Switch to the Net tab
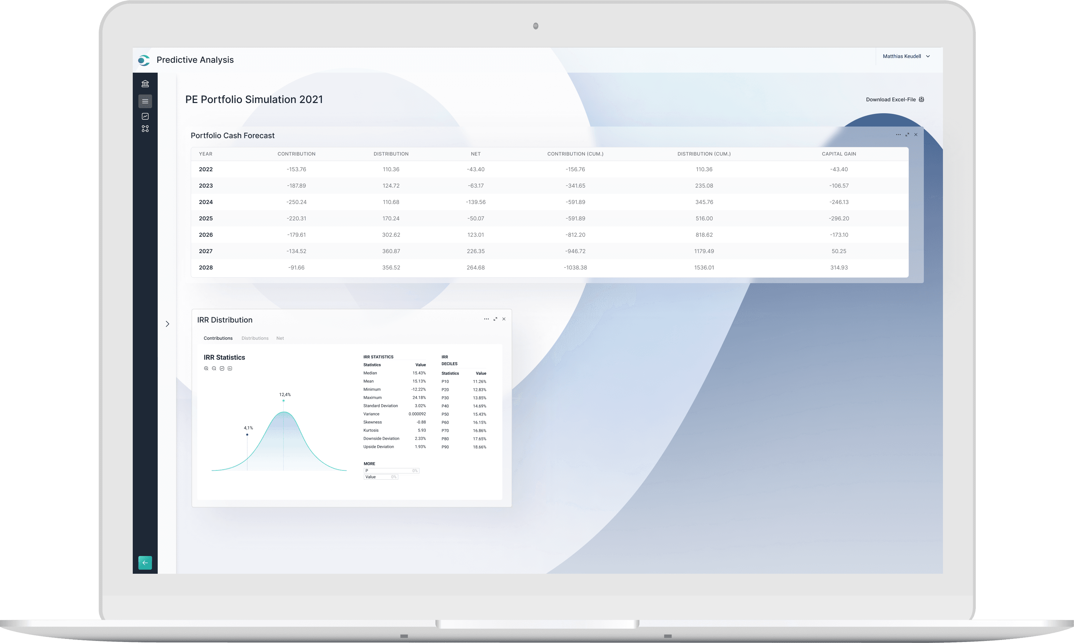 (x=280, y=338)
